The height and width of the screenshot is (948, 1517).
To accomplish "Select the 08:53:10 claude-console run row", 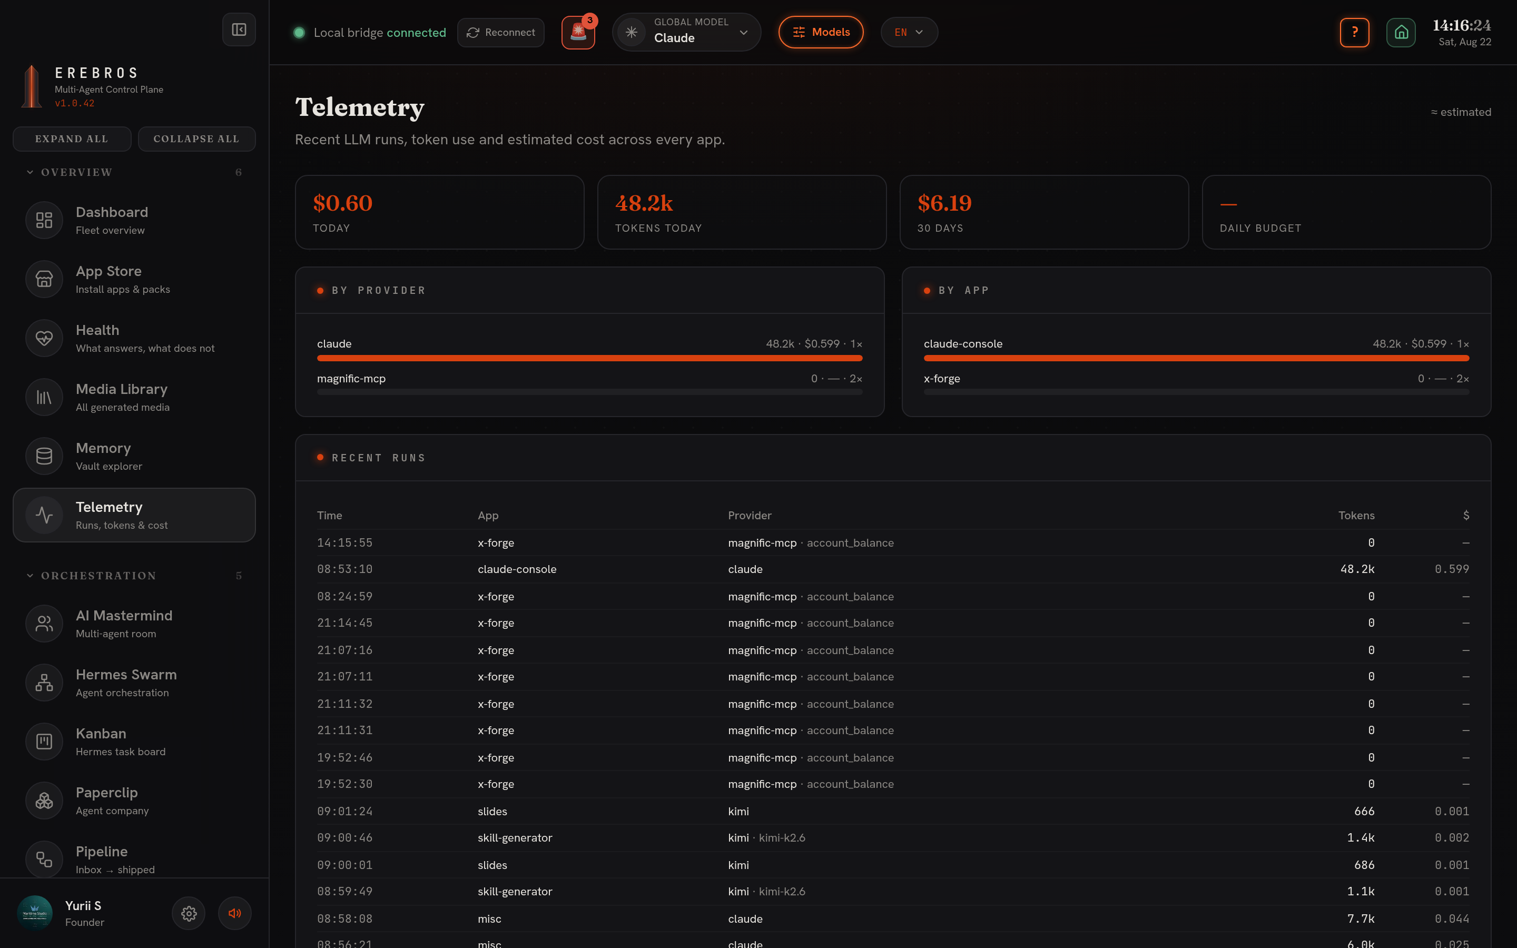I will 893,569.
